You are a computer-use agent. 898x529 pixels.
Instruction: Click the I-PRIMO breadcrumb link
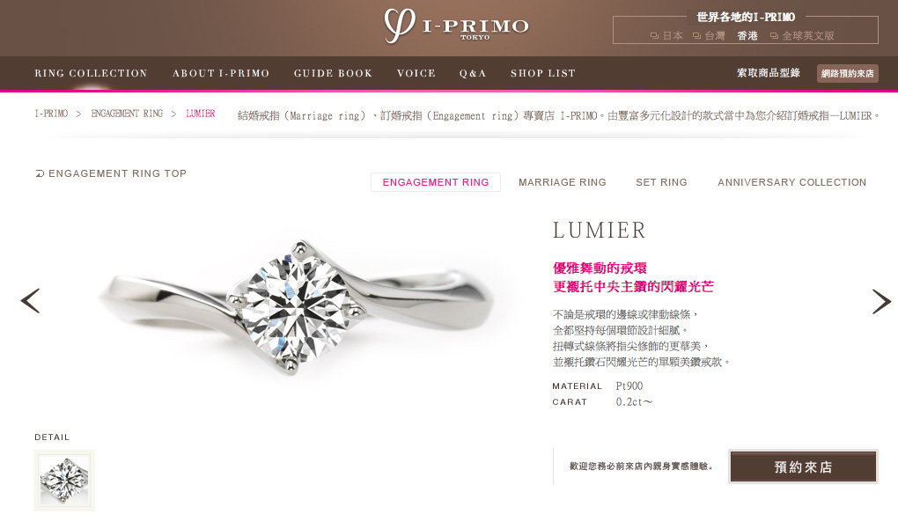point(52,114)
